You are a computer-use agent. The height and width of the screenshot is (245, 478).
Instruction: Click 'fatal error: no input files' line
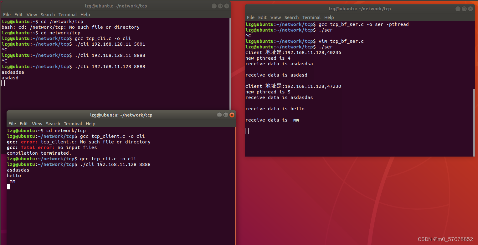point(52,147)
